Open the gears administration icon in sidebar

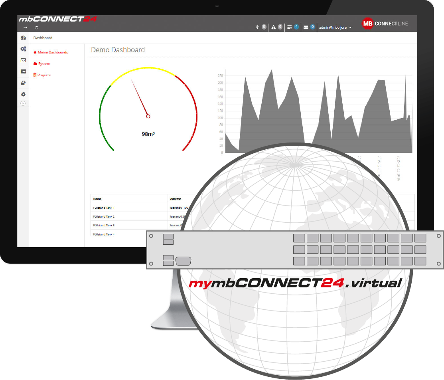[23, 48]
